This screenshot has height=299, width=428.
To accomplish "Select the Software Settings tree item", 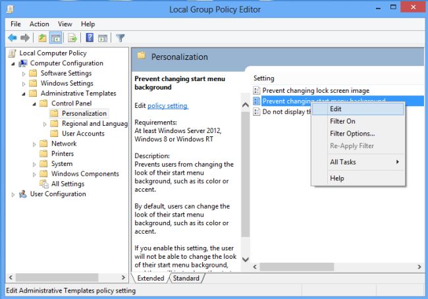I will (x=66, y=73).
